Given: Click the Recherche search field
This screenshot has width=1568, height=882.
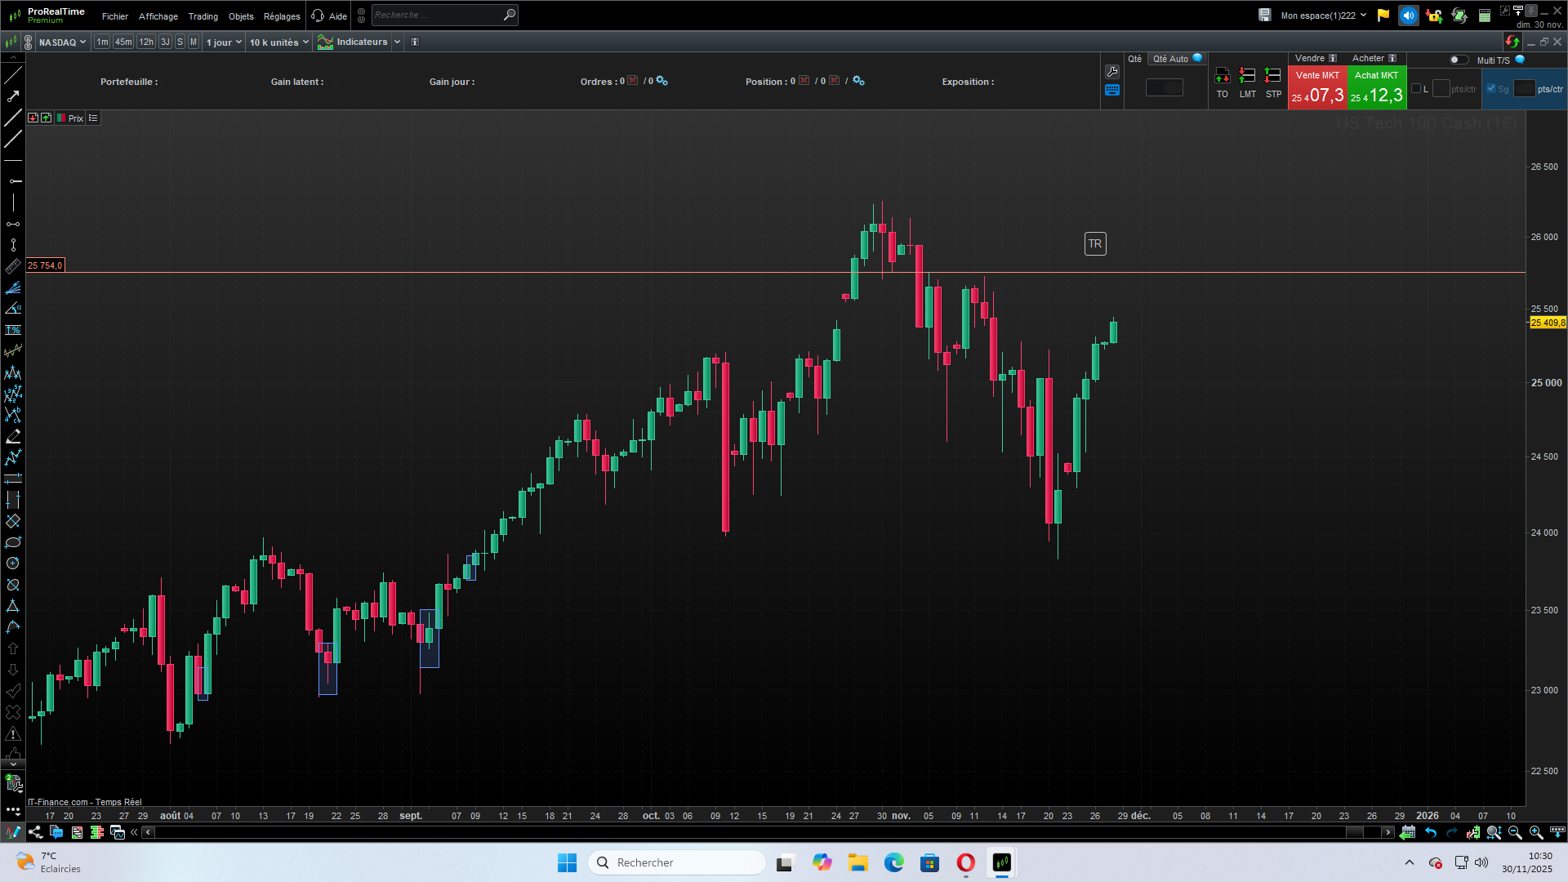Looking at the screenshot, I should point(437,15).
